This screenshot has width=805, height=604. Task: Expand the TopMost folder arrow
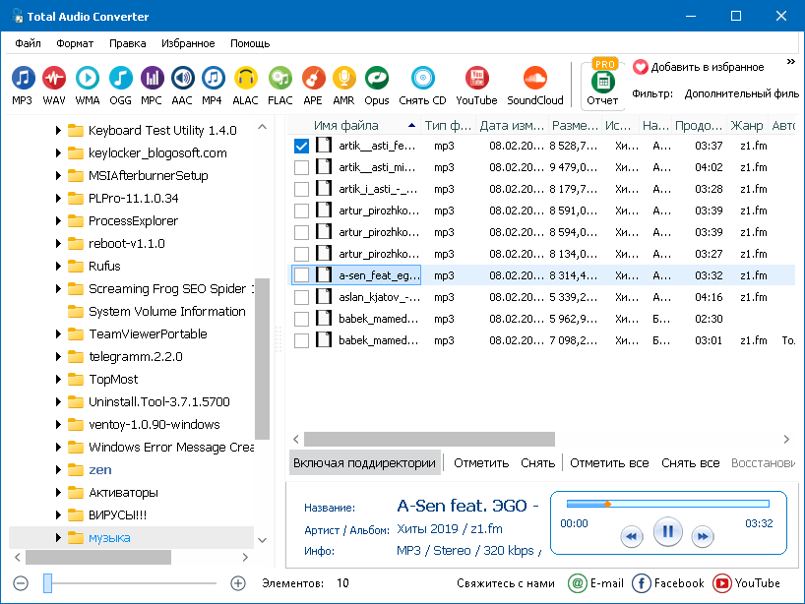58,380
